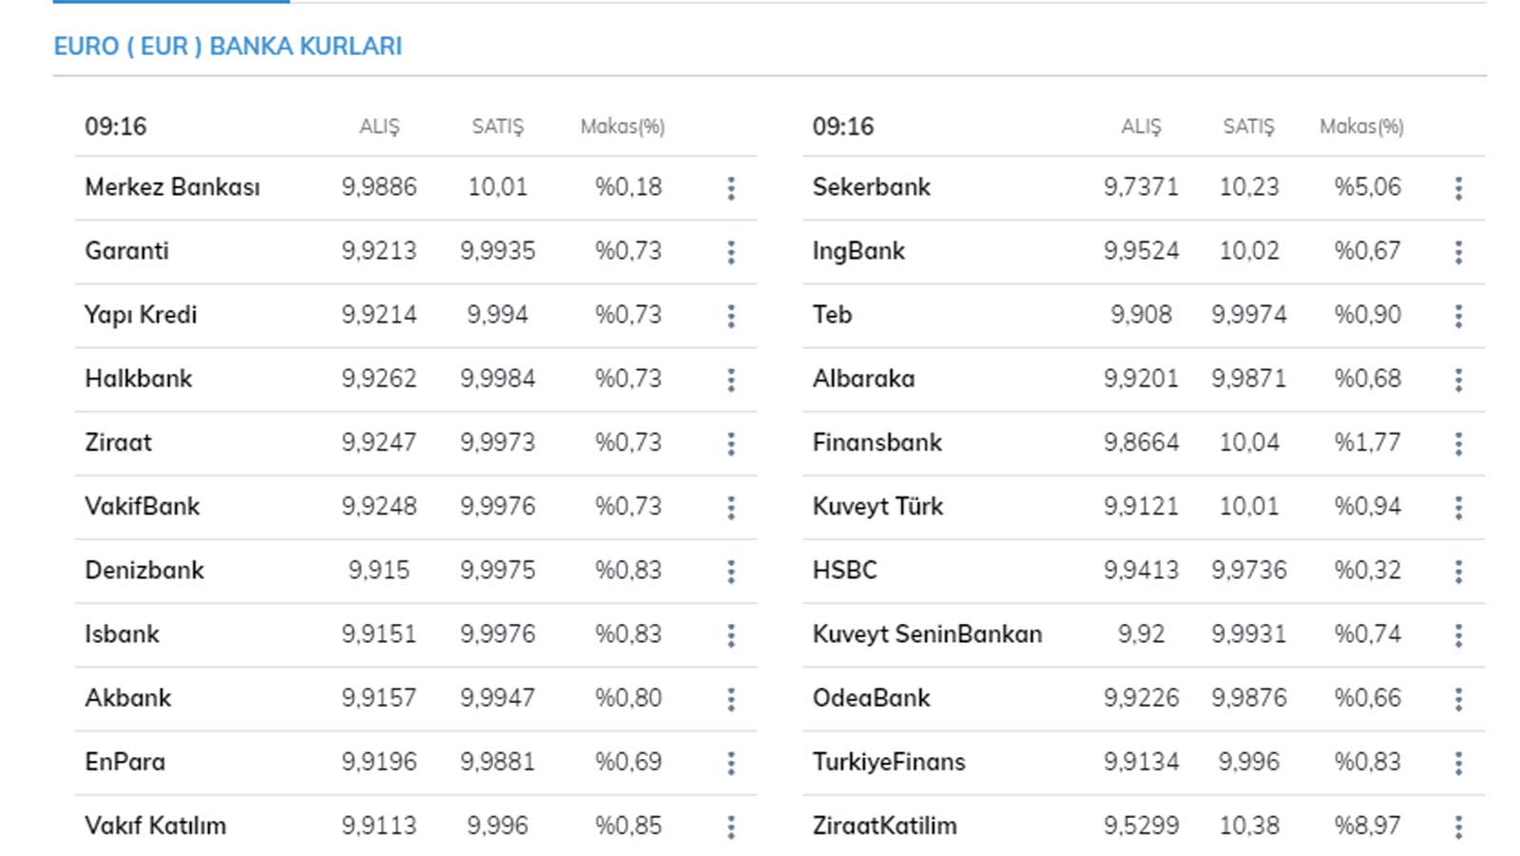Screen dimensions: 1520x856
Task: Open options menu for Halkbank row
Action: pos(731,379)
